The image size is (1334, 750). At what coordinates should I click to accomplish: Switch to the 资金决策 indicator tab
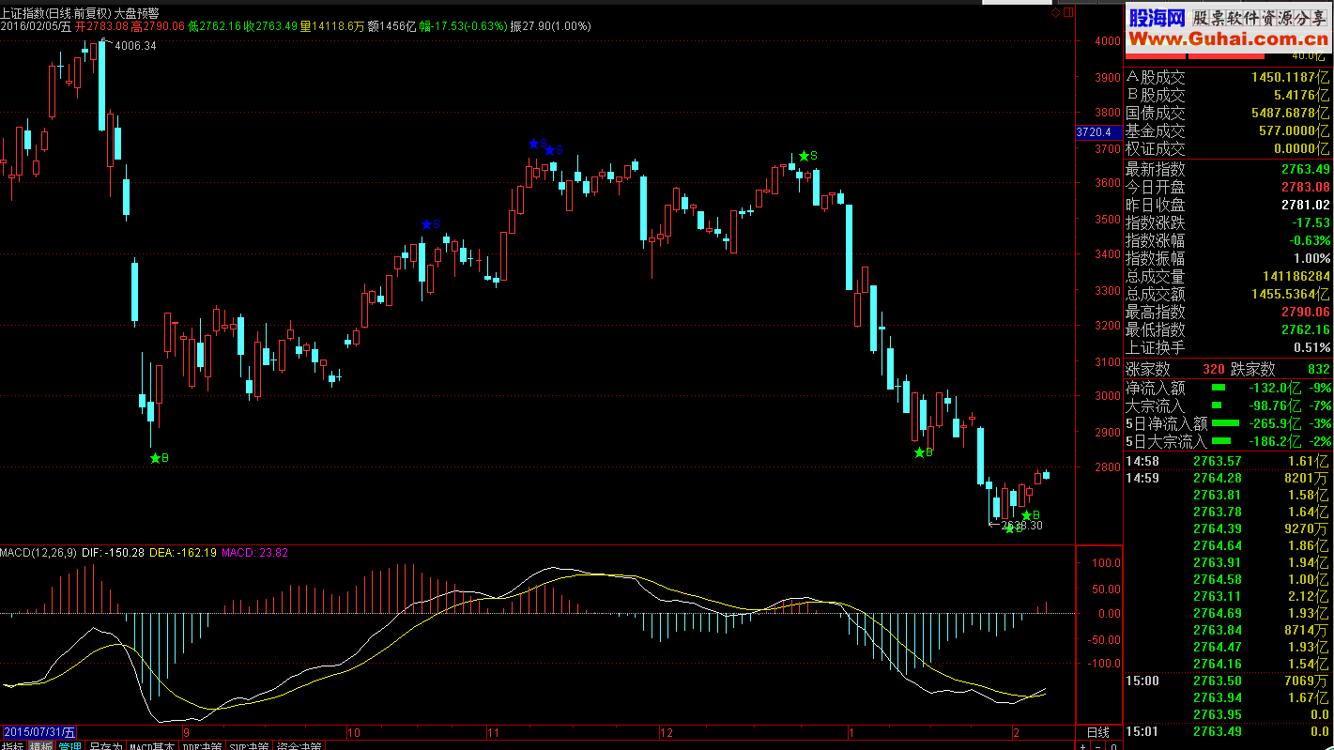(299, 745)
